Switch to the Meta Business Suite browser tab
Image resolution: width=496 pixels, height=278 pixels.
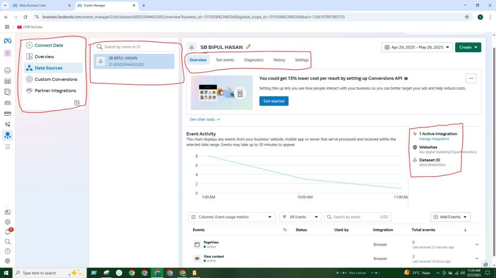tap(41, 5)
